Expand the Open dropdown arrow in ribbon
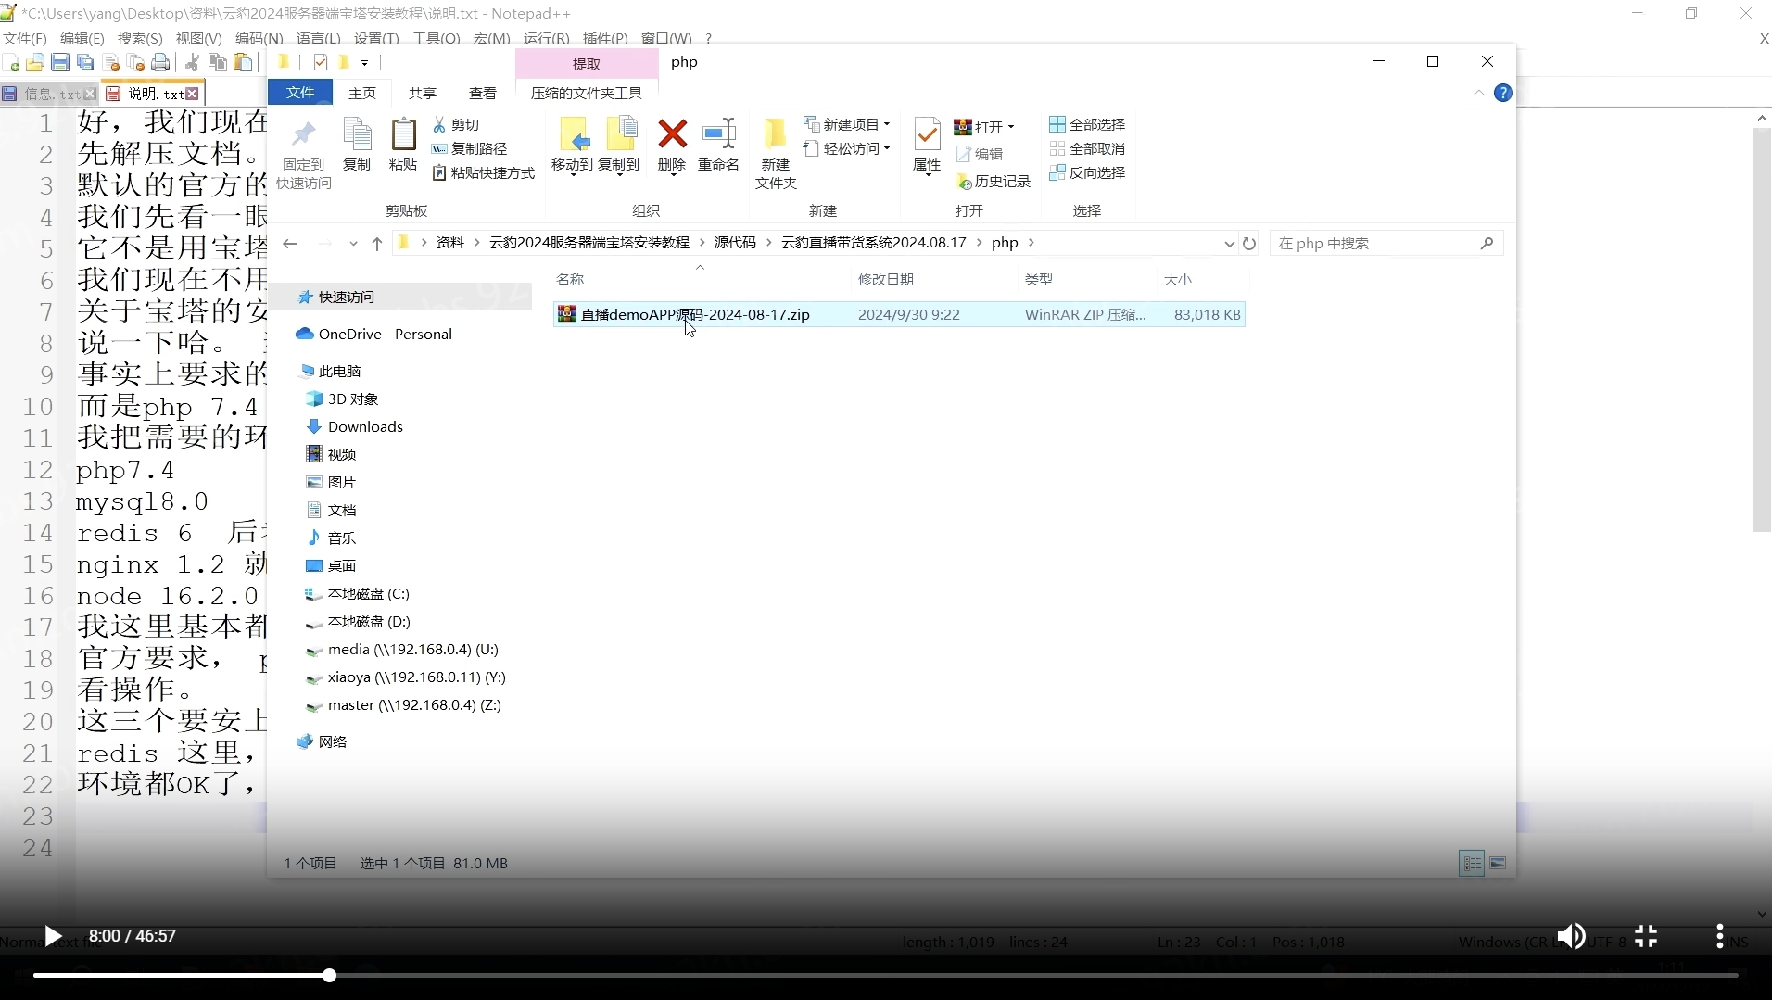Image resolution: width=1772 pixels, height=1000 pixels. click(1011, 127)
